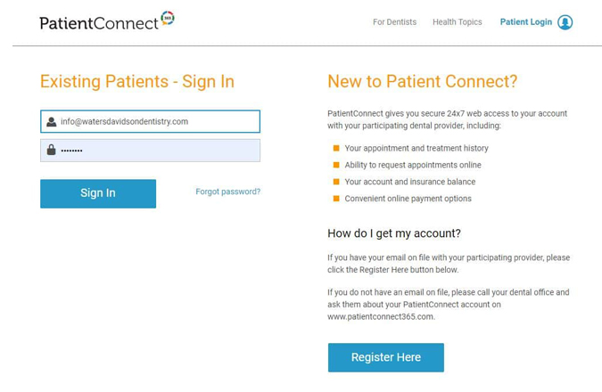Viewport: 602px width, 392px height.
Task: Click the user icon in email field
Action: [51, 122]
